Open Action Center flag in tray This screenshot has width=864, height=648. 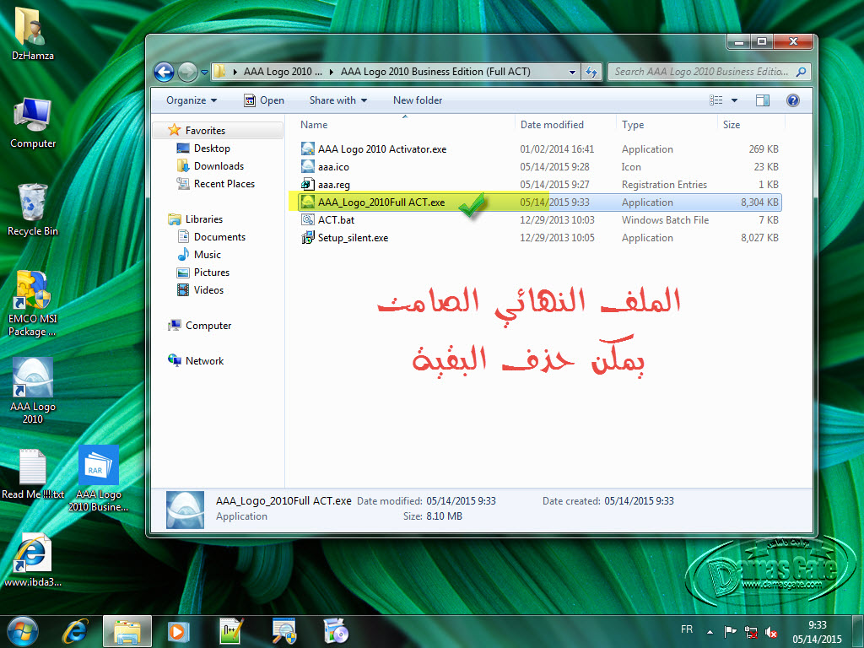pos(730,631)
